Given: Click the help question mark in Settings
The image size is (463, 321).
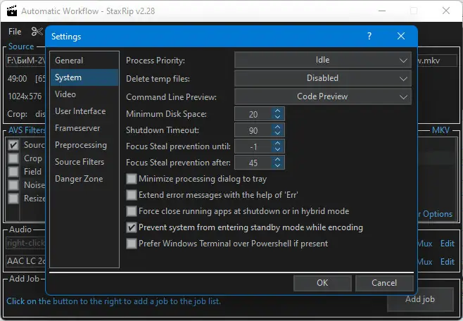Looking at the screenshot, I should (369, 36).
